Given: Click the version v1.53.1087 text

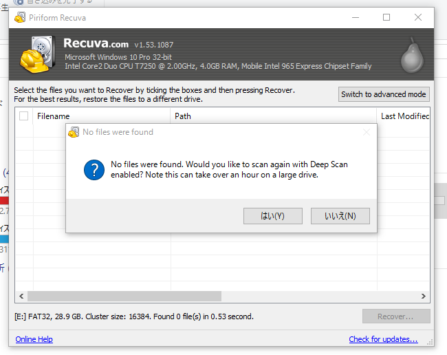Looking at the screenshot, I should 154,45.
